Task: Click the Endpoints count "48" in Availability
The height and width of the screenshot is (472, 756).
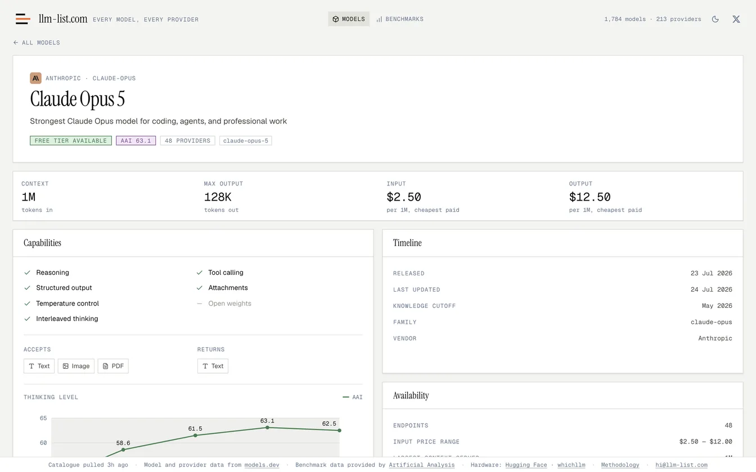Action: point(729,426)
